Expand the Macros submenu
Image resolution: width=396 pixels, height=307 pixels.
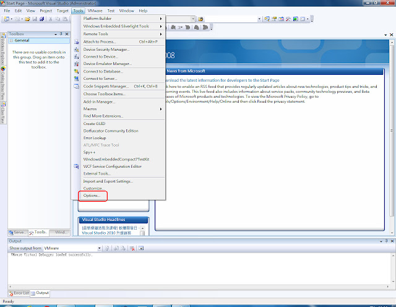(161, 109)
